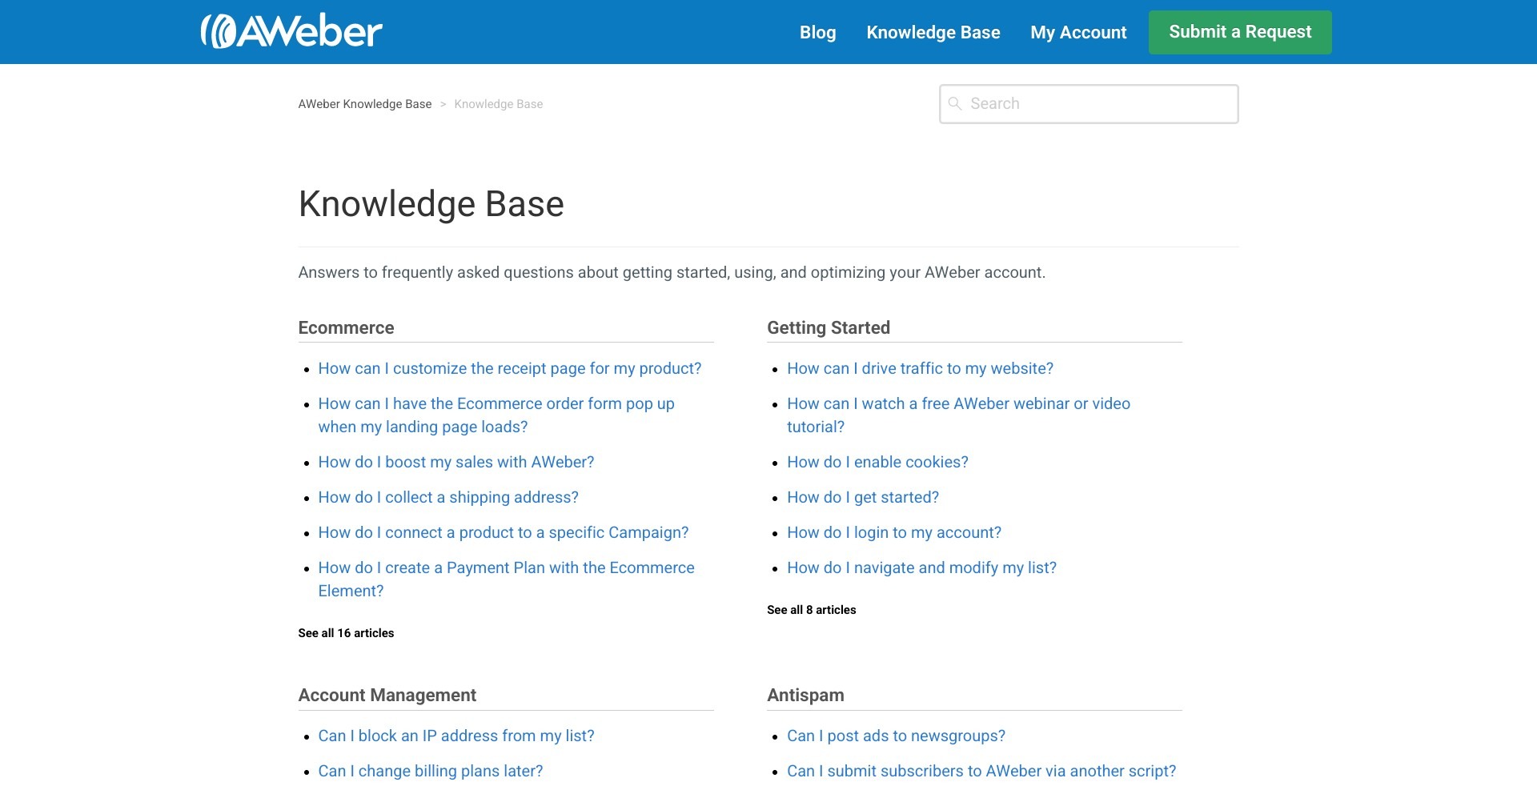The image size is (1537, 794).
Task: Open 'watch a free AWeber webinar' article
Action: (958, 415)
